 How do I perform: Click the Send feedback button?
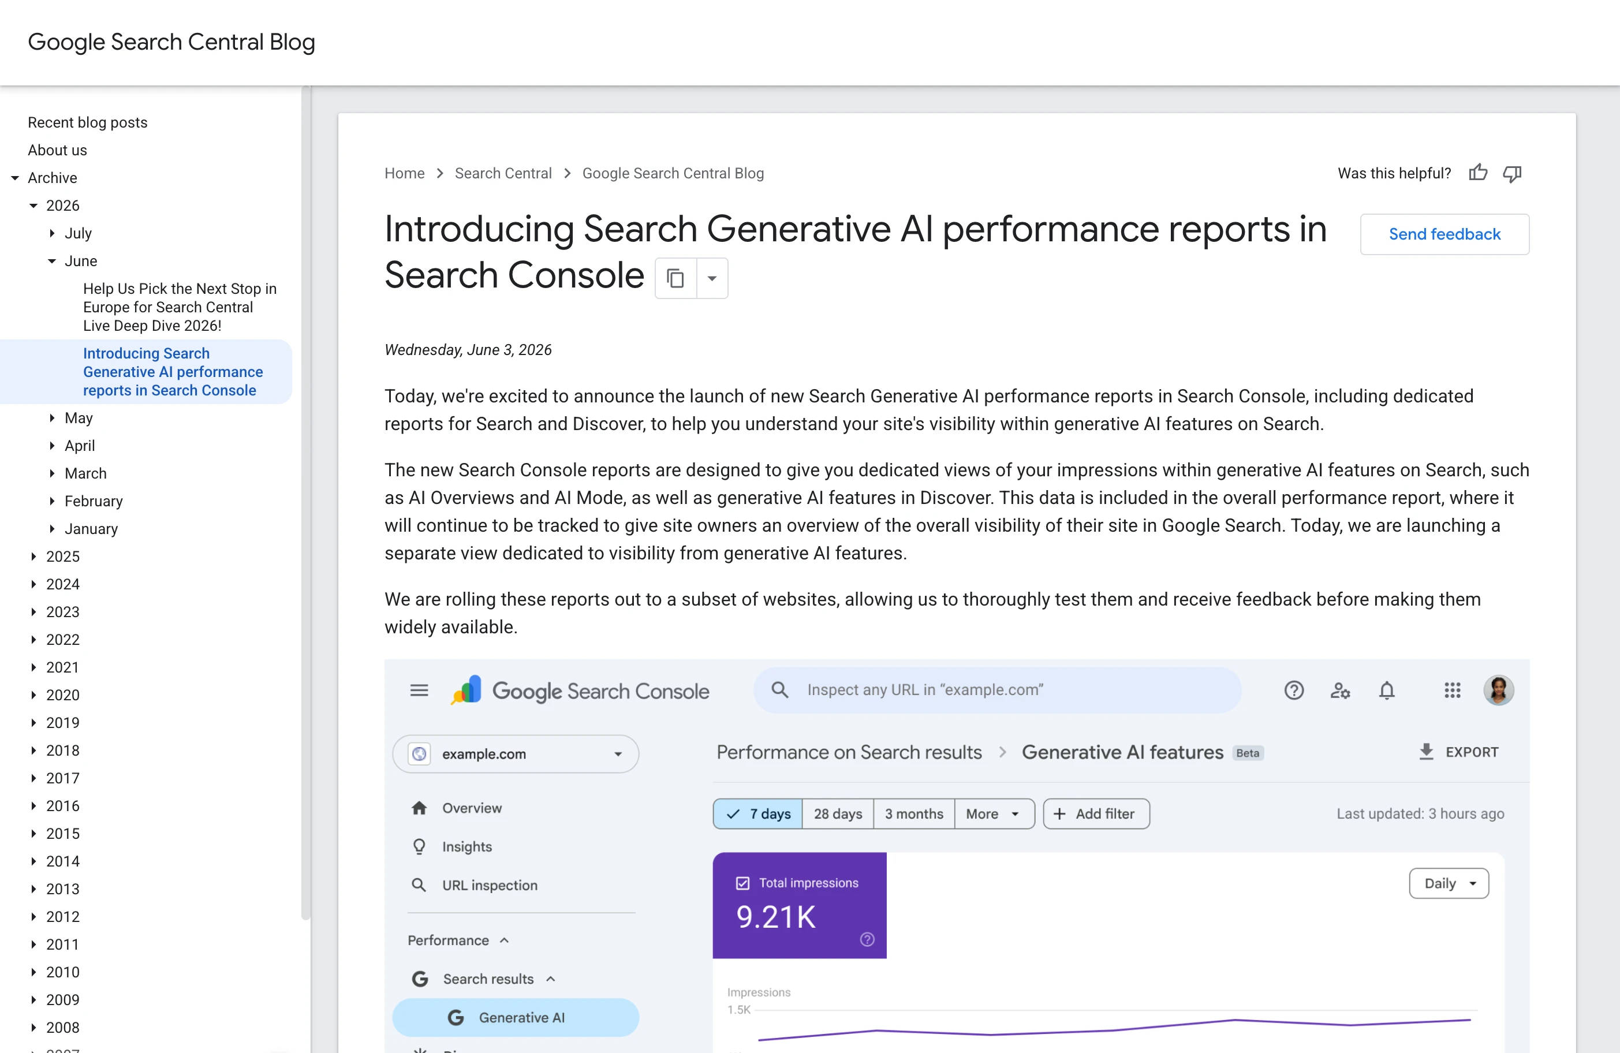pyautogui.click(x=1444, y=234)
